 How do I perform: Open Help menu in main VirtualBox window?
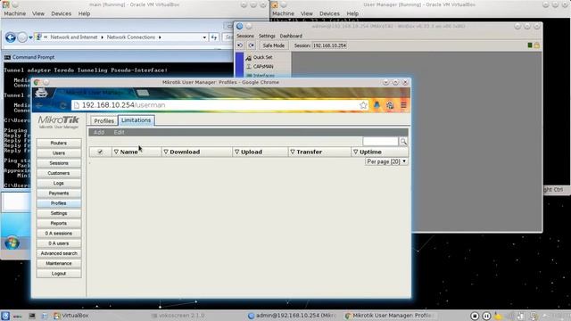[x=84, y=13]
